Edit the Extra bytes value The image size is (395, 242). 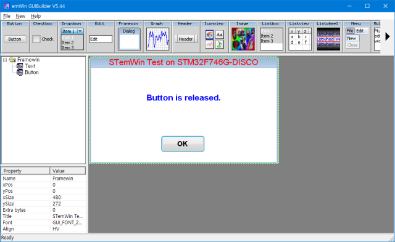[x=69, y=210]
